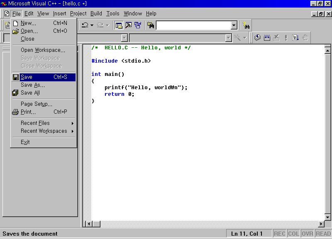Open the Insert menu

coord(59,14)
